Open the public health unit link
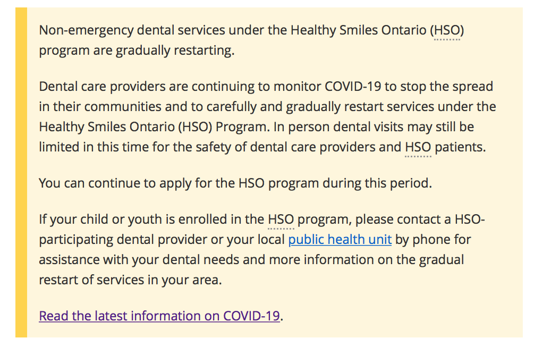This screenshot has height=355, width=543. (340, 239)
